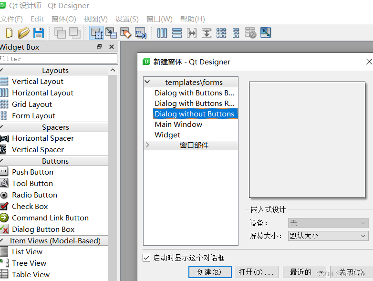
Task: Select the Grid Layout widget icon
Action: (4, 104)
